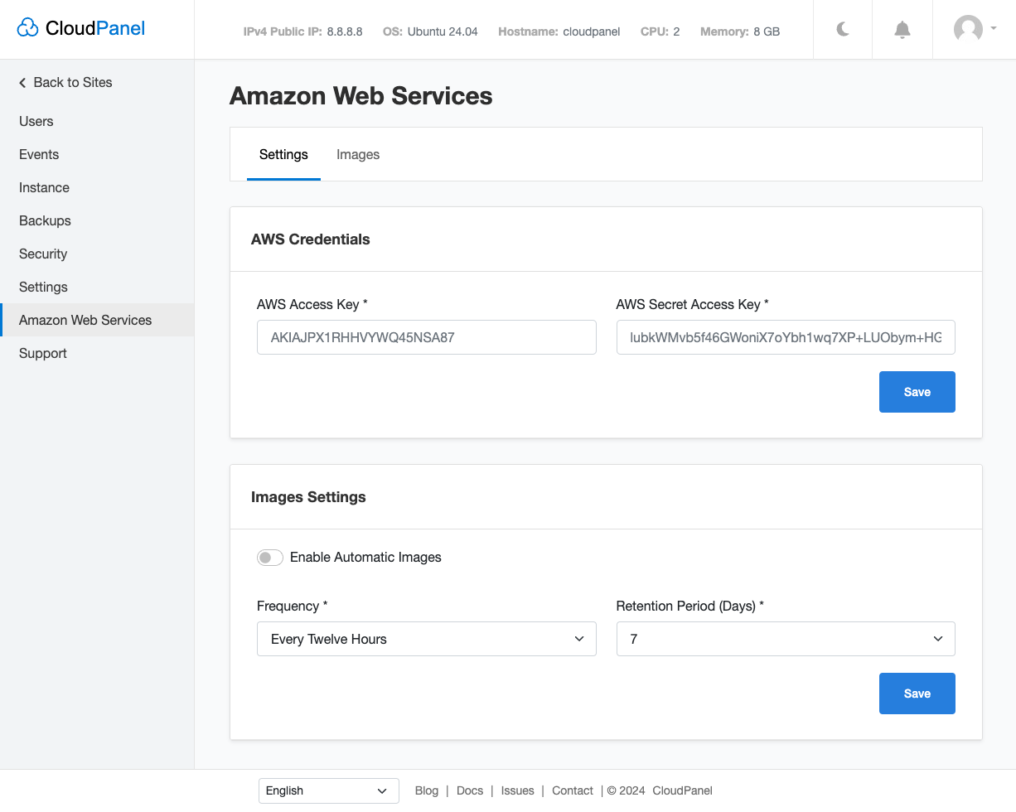
Task: Open the user avatar menu
Action: [974, 30]
